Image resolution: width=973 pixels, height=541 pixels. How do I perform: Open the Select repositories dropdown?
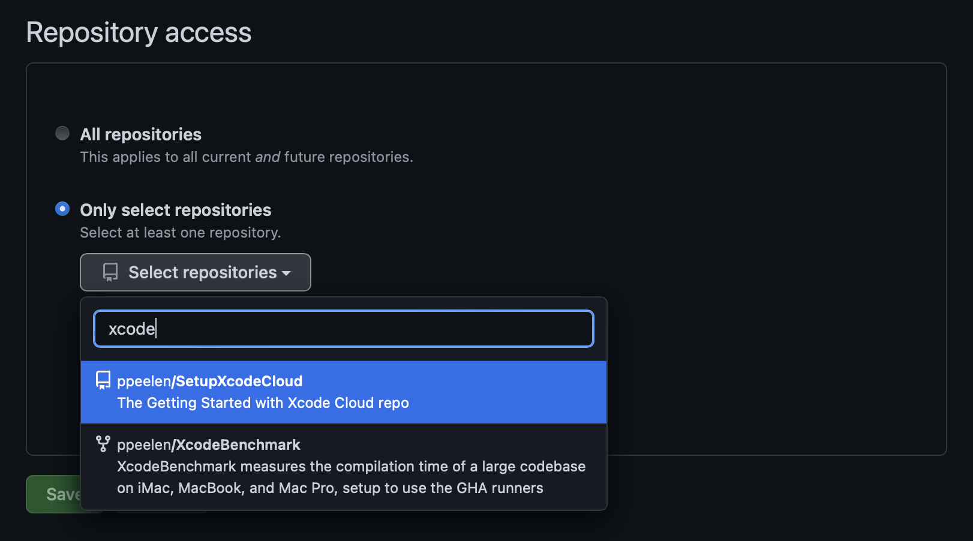coord(196,272)
